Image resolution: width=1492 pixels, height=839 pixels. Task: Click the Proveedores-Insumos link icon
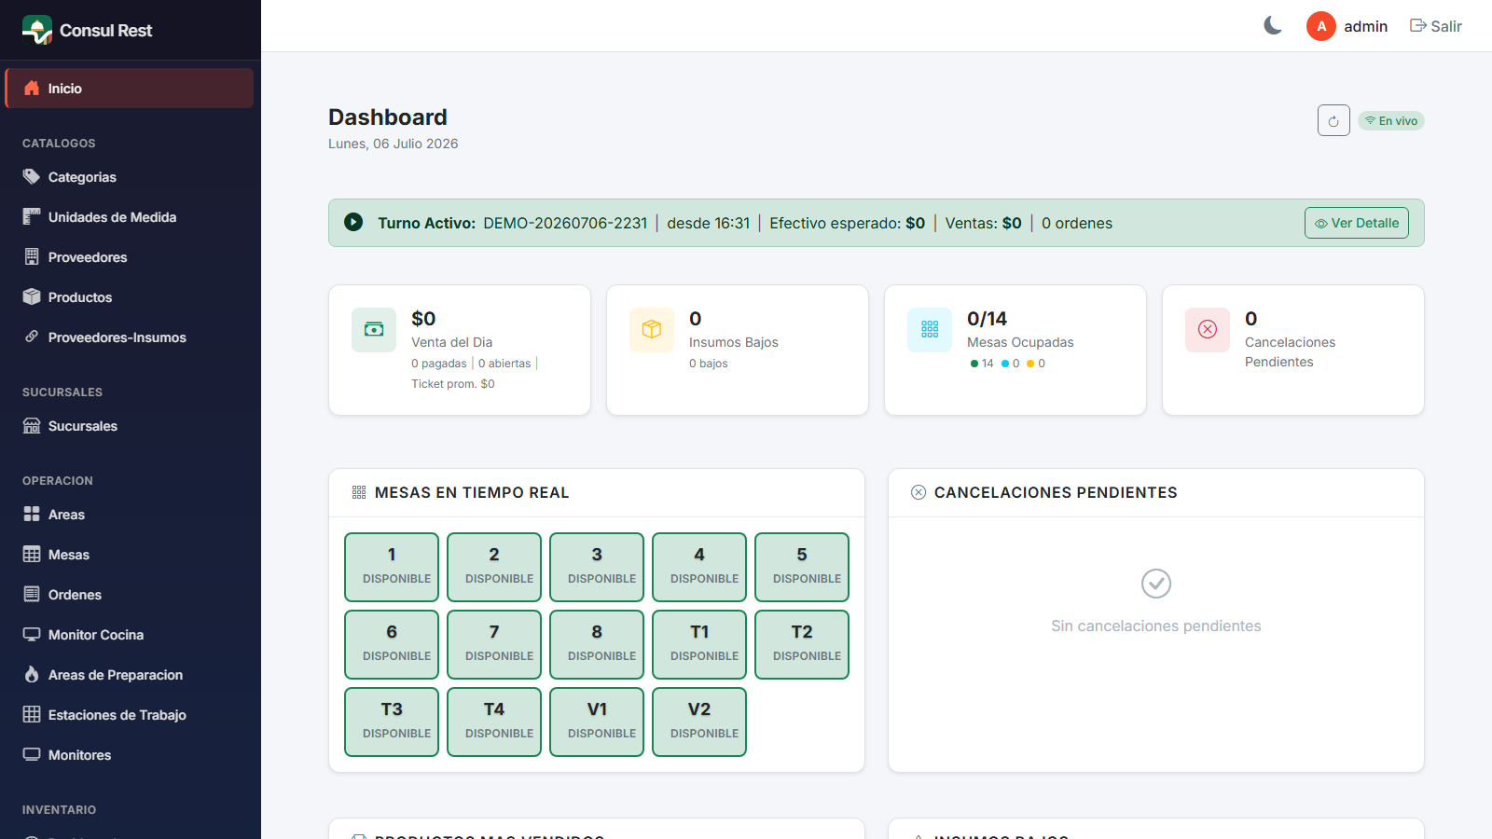tap(32, 337)
